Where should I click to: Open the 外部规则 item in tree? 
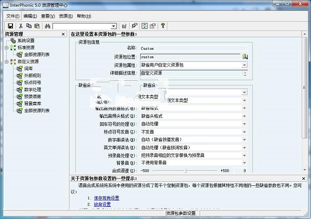pos(33,76)
